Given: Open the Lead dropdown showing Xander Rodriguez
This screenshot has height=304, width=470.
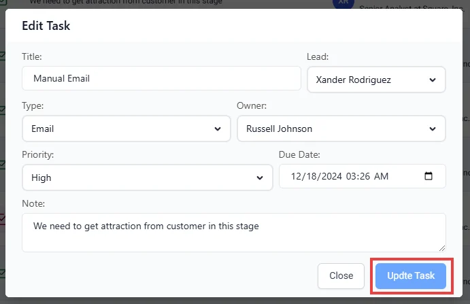Looking at the screenshot, I should coord(376,80).
